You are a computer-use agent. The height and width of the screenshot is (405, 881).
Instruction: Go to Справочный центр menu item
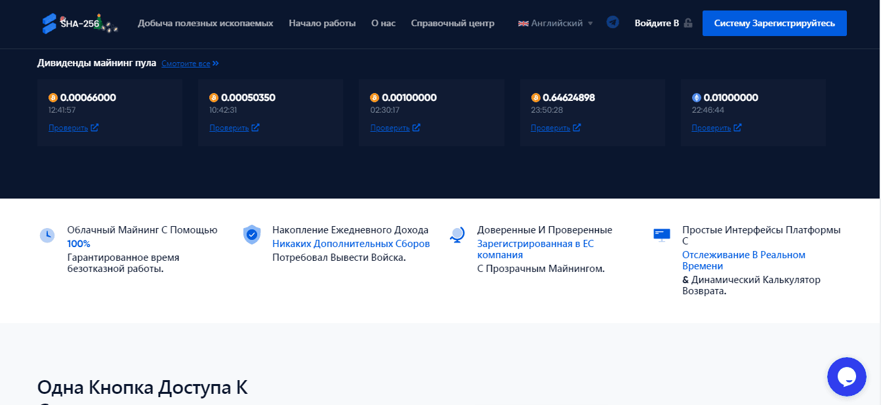[x=453, y=23]
